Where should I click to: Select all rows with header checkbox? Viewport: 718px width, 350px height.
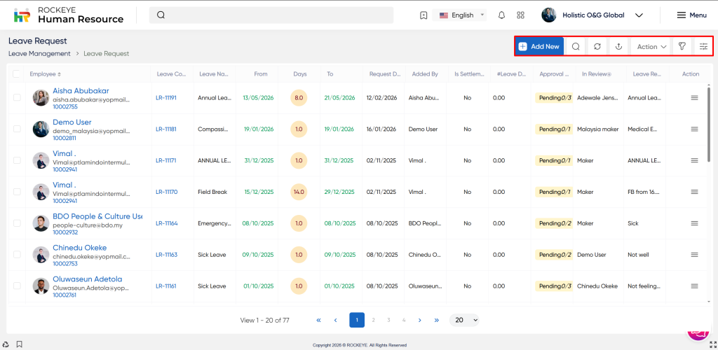point(18,74)
